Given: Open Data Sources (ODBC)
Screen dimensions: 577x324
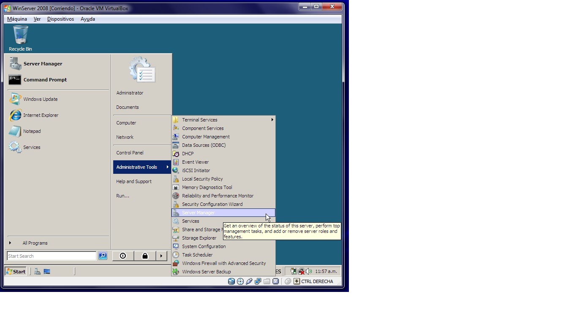Looking at the screenshot, I should 223,145.
